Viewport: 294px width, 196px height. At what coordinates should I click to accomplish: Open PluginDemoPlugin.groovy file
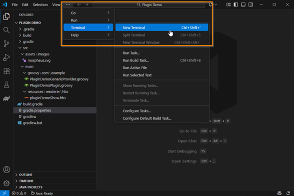[x=55, y=85]
